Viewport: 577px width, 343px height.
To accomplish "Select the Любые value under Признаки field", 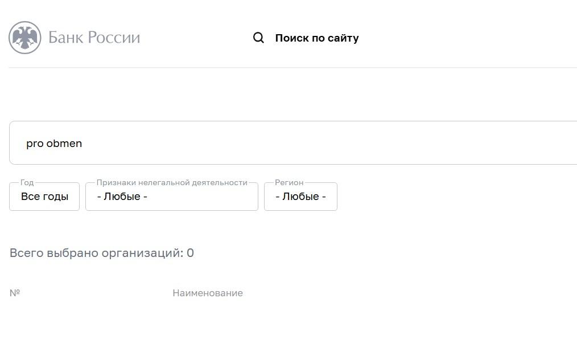I will pyautogui.click(x=122, y=197).
